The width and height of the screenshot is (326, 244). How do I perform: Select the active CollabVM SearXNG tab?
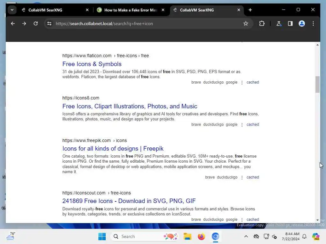pos(207,10)
